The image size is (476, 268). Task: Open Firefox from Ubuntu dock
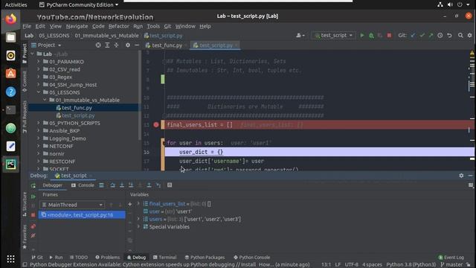(10, 19)
